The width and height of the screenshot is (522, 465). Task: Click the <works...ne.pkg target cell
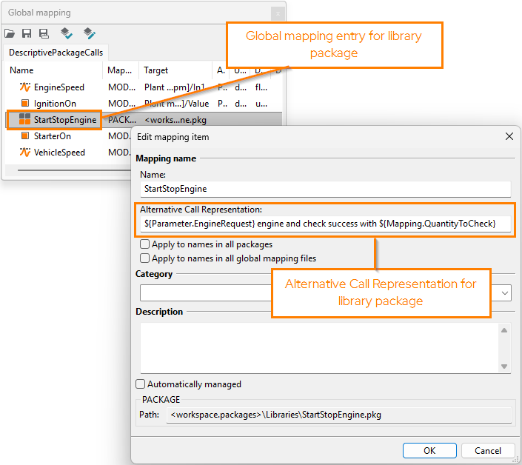pos(175,120)
